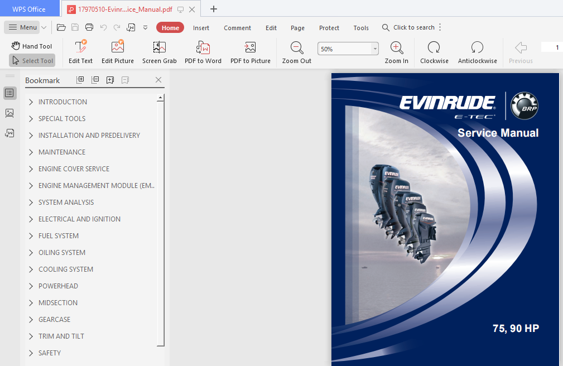Convert PDF to Picture
This screenshot has width=563, height=366.
[251, 52]
